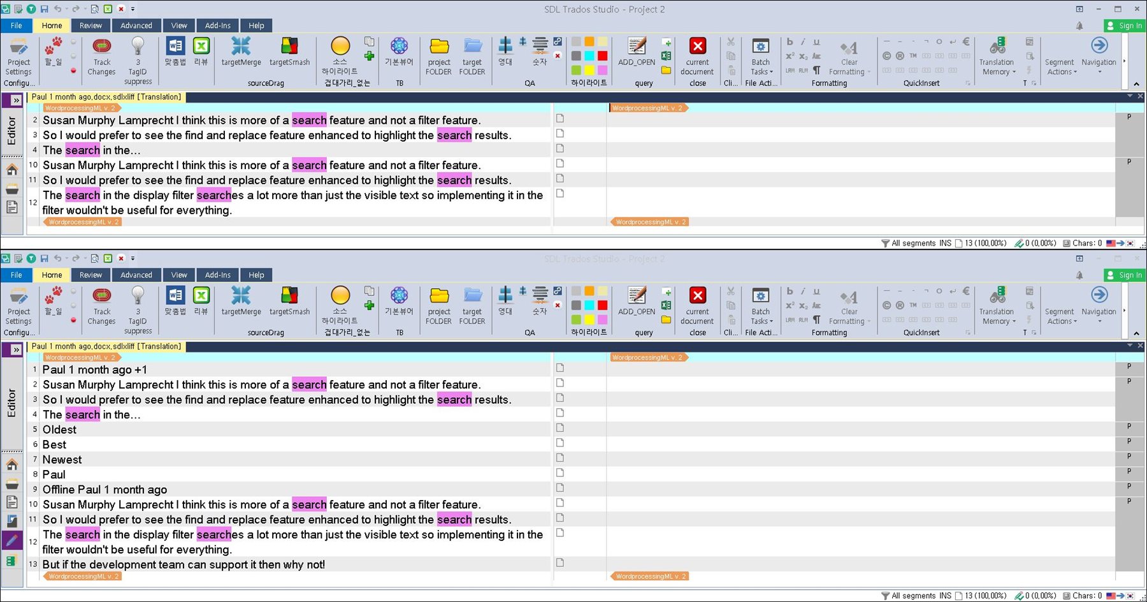Pick the red highlight swatch in top window
The image size is (1147, 602).
click(x=602, y=55)
